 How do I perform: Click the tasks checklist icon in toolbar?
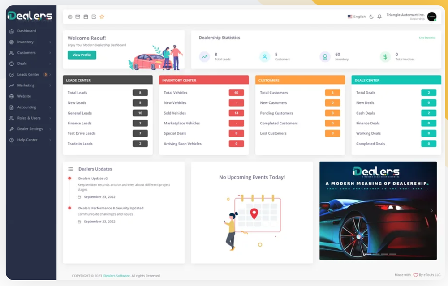pos(93,17)
